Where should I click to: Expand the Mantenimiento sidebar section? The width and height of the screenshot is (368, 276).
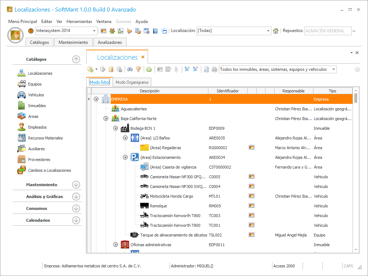pos(76,185)
